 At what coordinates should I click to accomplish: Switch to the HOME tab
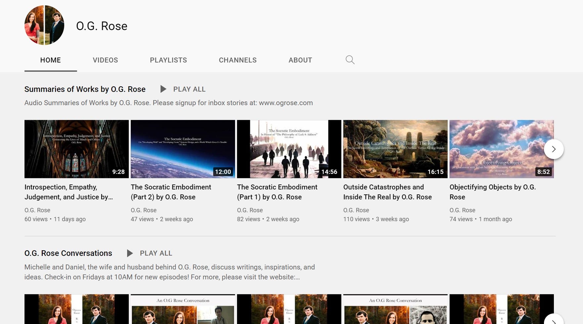point(51,60)
